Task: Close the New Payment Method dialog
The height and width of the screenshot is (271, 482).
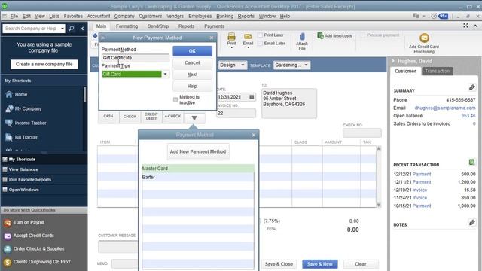Action: pos(212,38)
